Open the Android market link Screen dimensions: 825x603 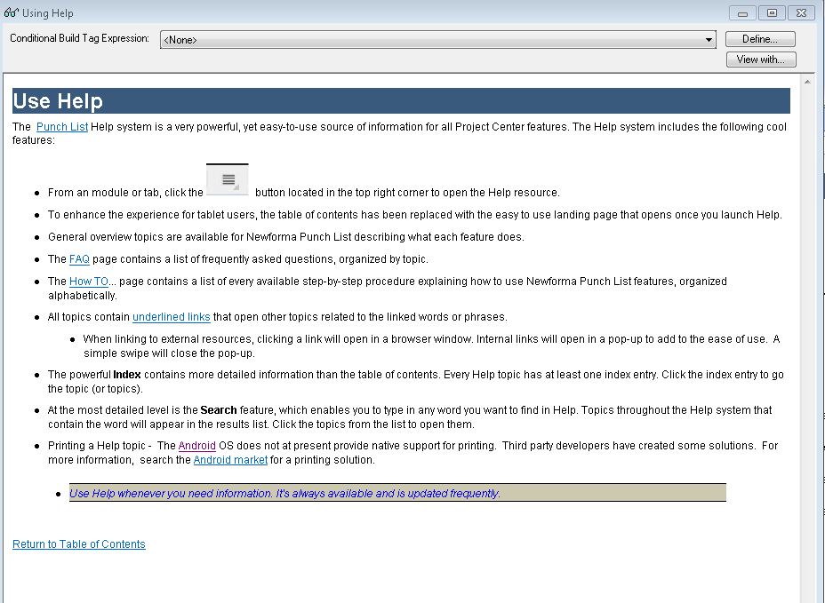pyautogui.click(x=230, y=460)
